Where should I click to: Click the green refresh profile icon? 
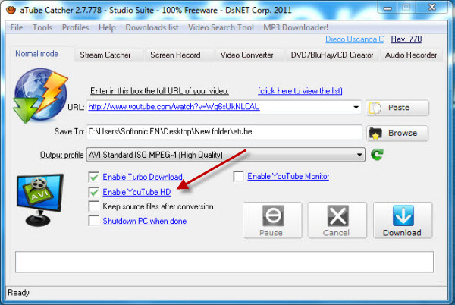pyautogui.click(x=378, y=156)
